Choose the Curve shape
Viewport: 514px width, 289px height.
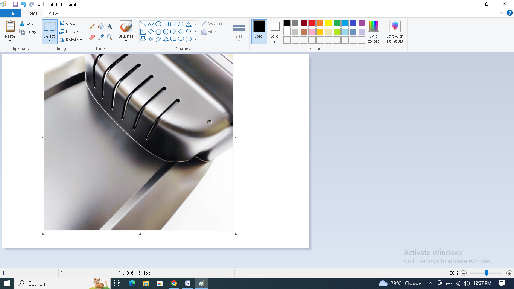pos(151,24)
